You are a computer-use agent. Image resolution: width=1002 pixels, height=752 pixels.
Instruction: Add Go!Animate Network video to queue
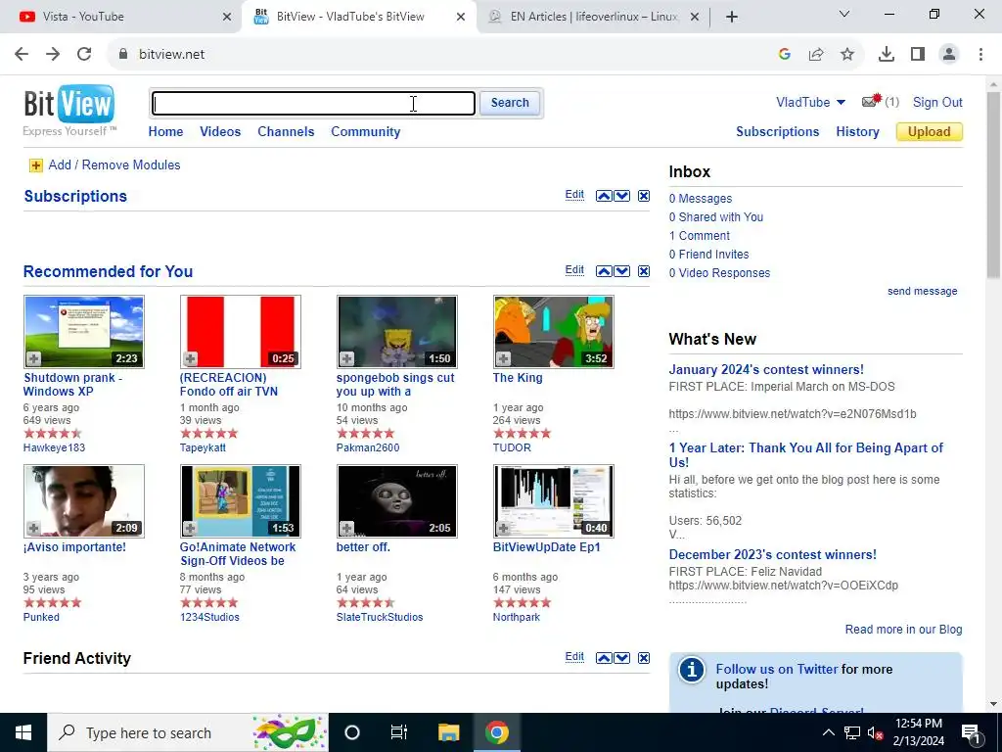pyautogui.click(x=190, y=528)
